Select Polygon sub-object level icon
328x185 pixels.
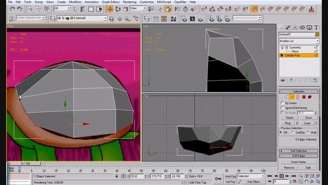[304, 97]
